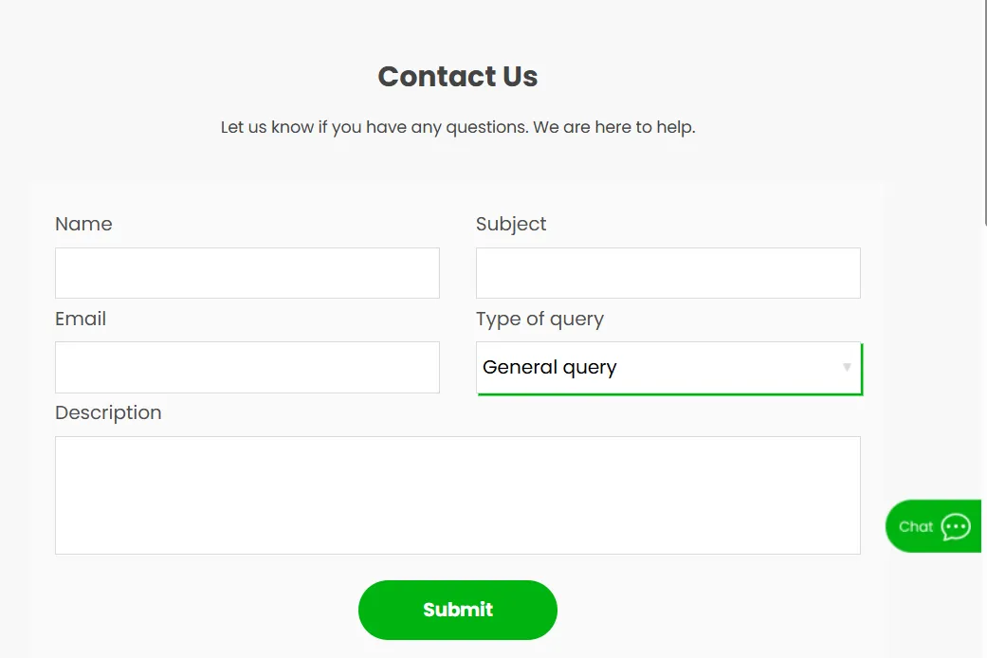Click the Type of query label
Viewport: 987px width, 658px height.
tap(539, 319)
